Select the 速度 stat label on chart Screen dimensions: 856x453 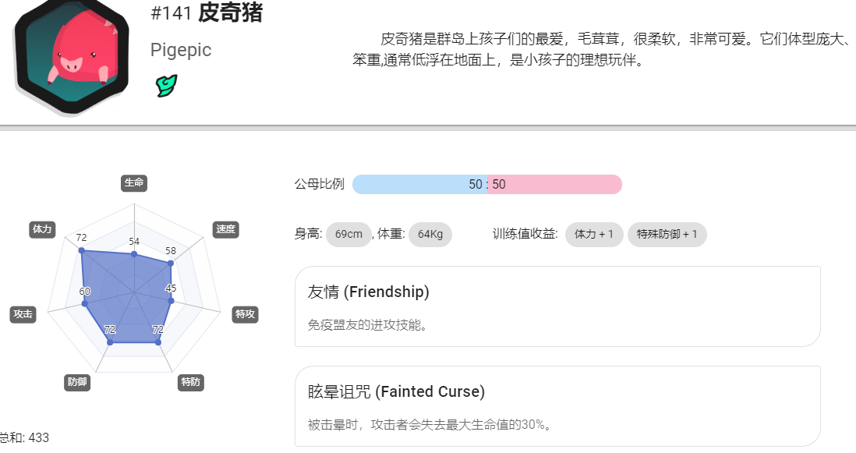[225, 229]
